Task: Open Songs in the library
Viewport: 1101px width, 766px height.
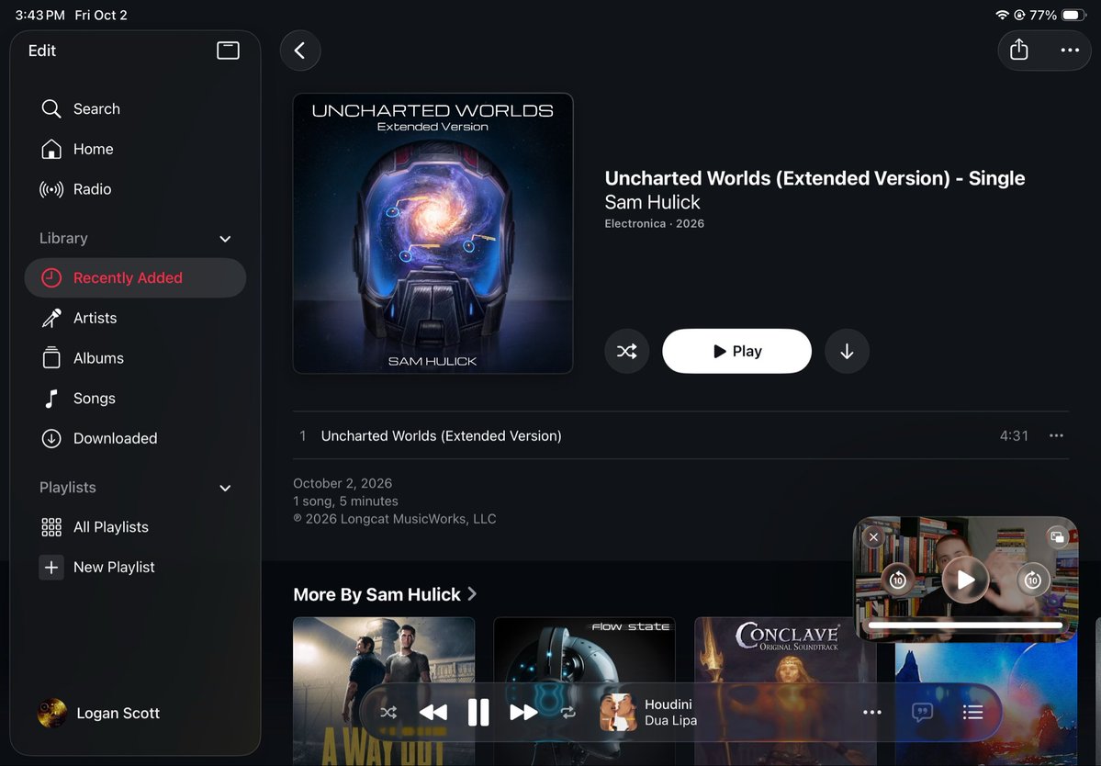Action: point(135,398)
